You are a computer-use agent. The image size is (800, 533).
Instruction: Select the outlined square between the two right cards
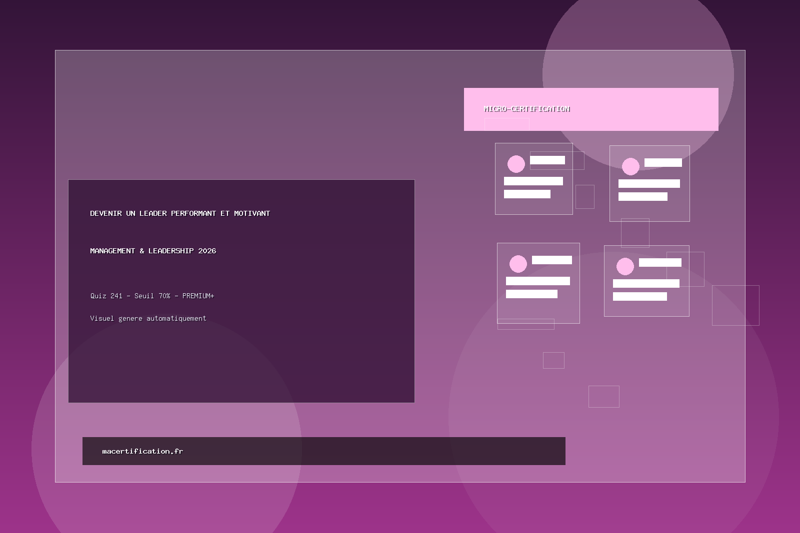tap(635, 233)
